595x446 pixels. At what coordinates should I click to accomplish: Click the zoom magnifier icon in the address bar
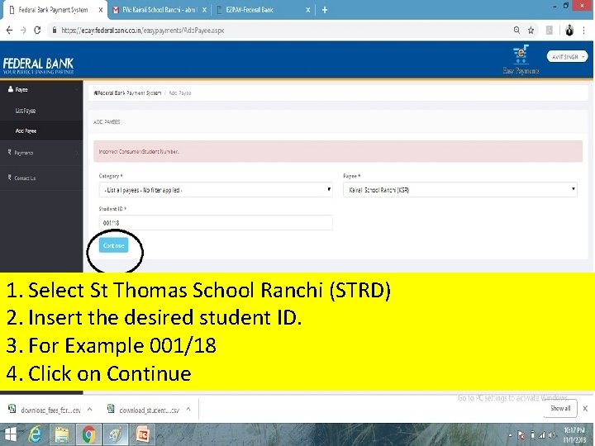click(516, 30)
